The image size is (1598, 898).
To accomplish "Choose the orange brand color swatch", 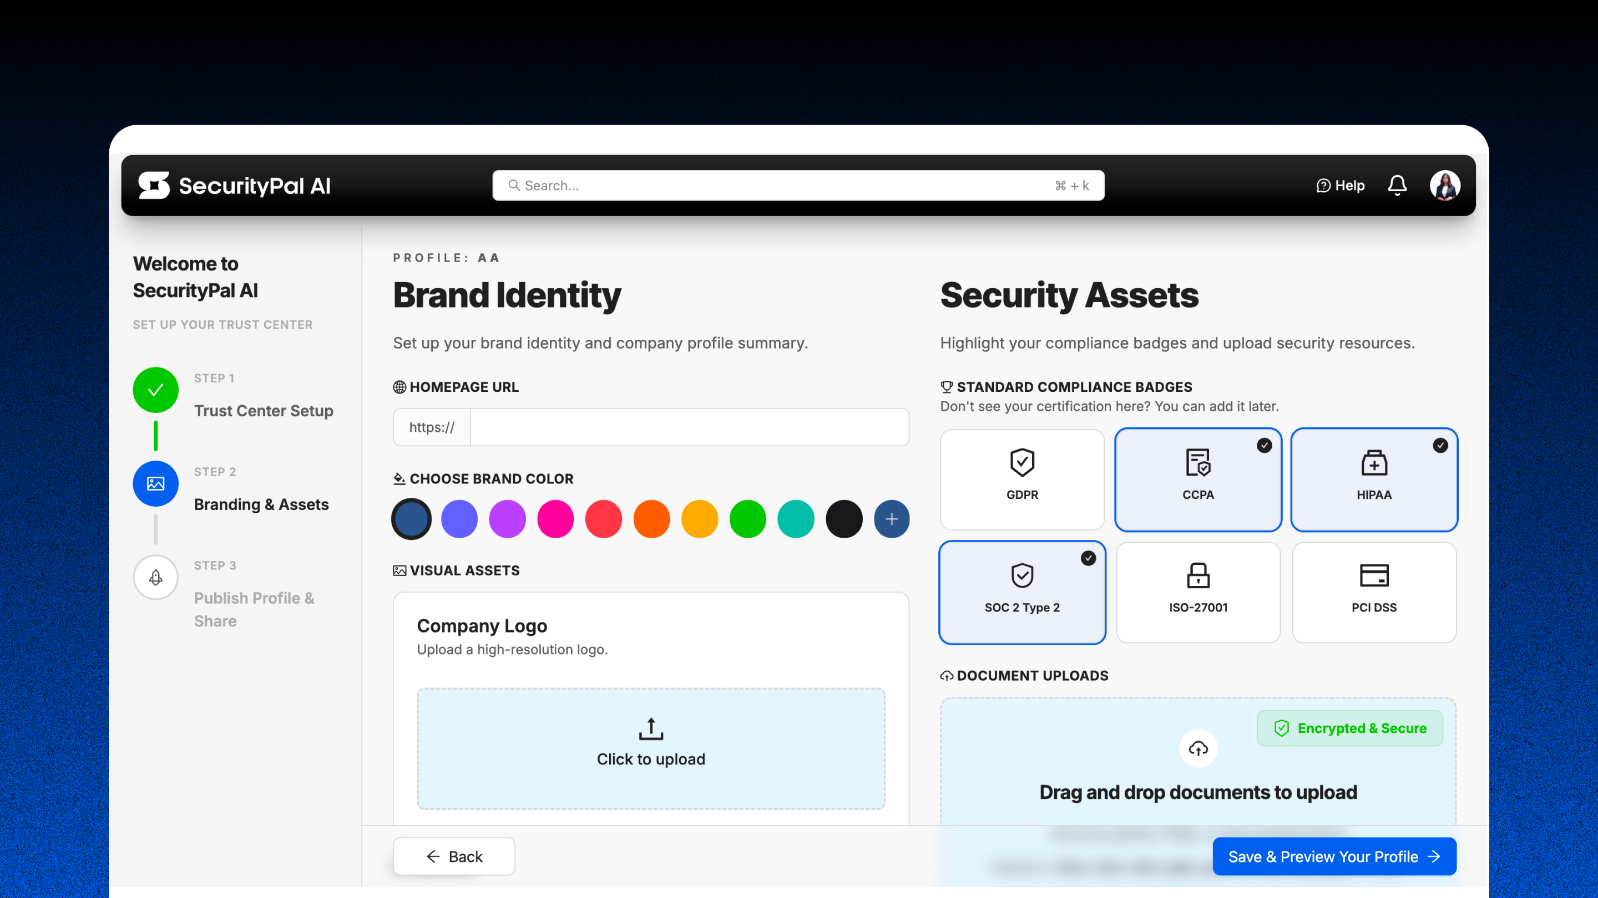I will coord(651,519).
